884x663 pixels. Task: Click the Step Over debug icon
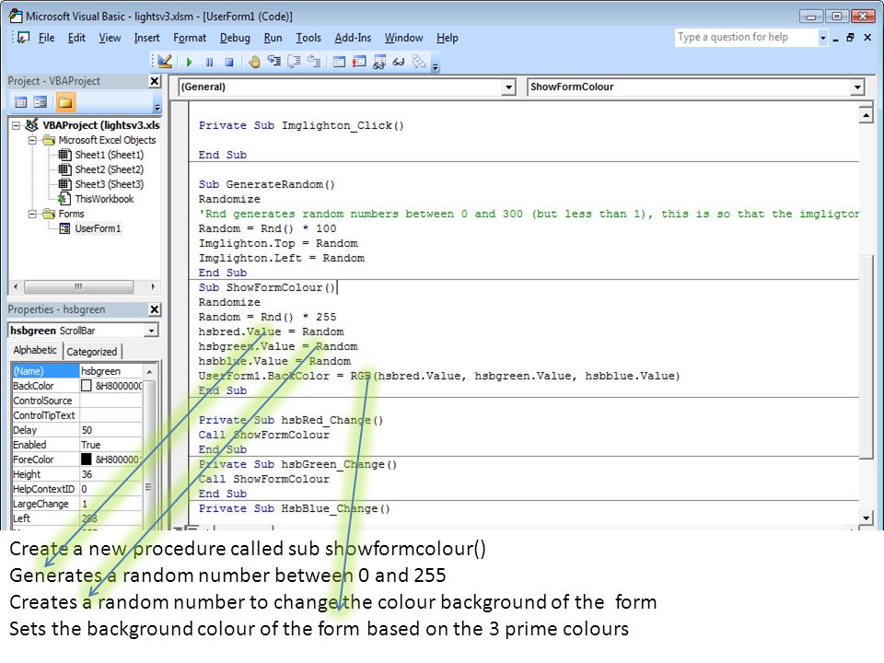pos(294,61)
